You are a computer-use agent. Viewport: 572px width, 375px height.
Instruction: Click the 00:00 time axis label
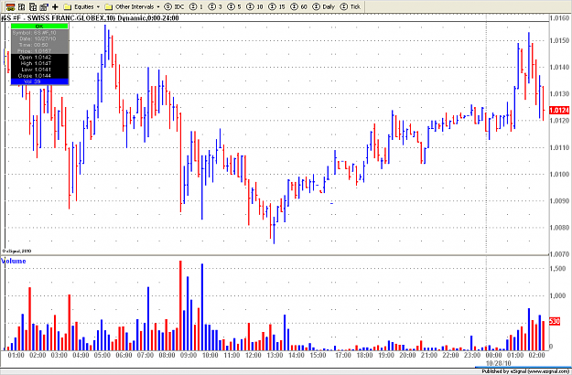pyautogui.click(x=493, y=355)
